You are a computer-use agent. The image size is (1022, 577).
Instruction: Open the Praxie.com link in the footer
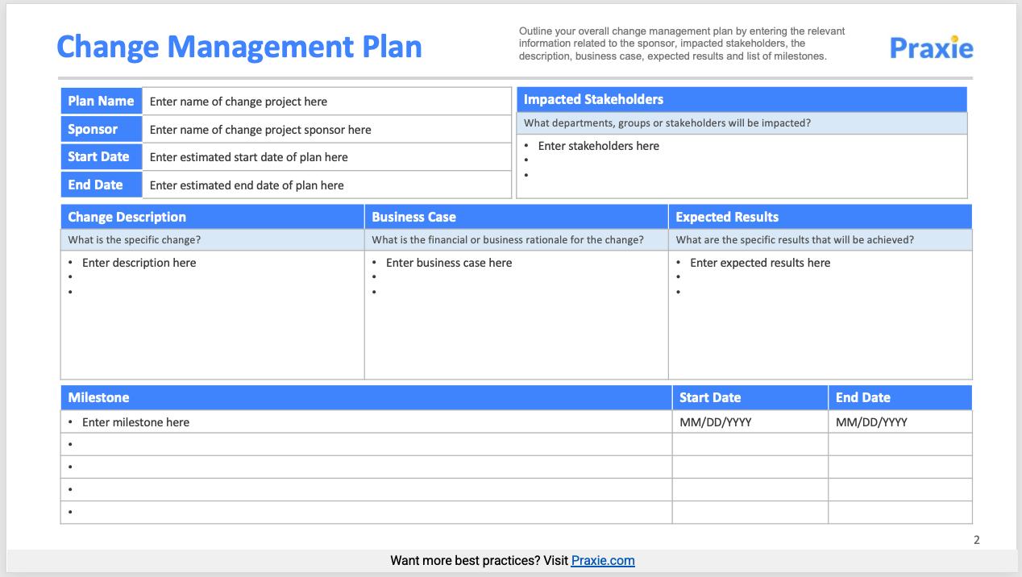603,561
